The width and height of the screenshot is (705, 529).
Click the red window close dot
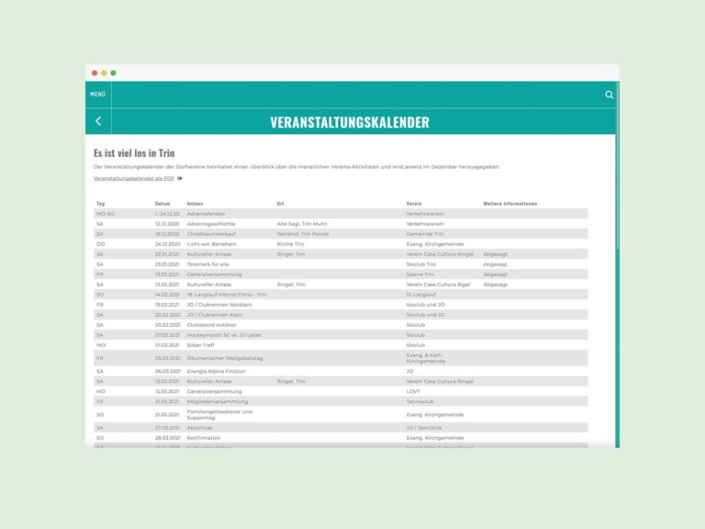(95, 73)
